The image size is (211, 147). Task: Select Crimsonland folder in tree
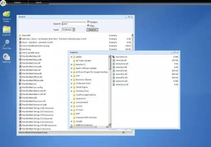[82, 102]
